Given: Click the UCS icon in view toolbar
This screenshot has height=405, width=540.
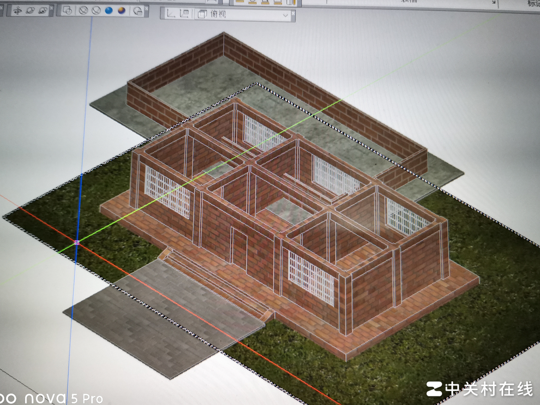Looking at the screenshot, I should point(171,14).
